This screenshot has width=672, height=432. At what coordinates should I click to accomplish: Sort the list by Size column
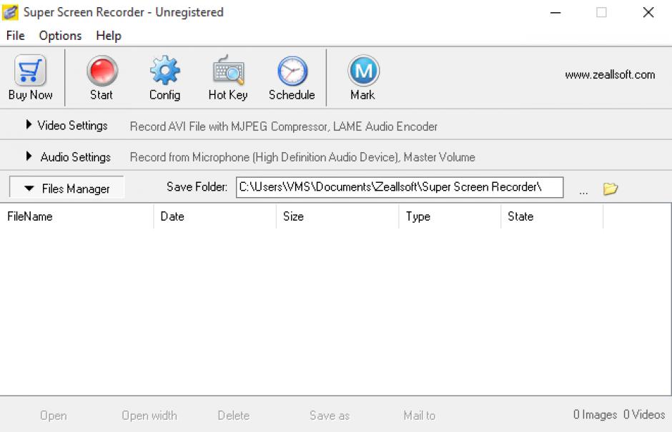(x=337, y=216)
